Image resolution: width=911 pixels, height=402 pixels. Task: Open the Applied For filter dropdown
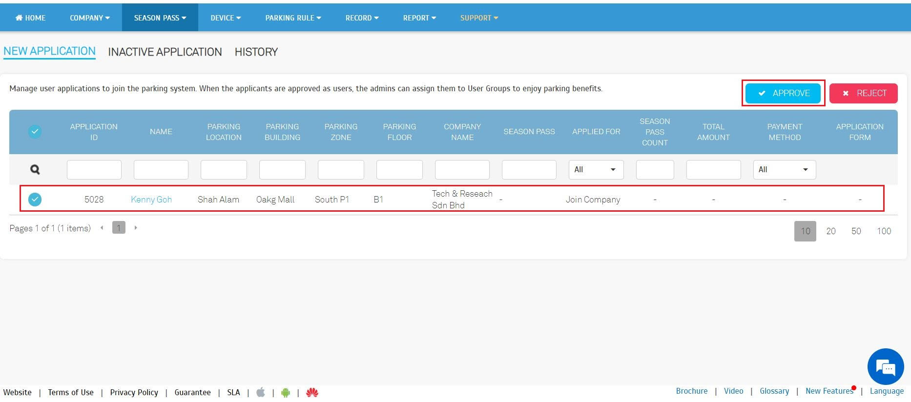596,170
